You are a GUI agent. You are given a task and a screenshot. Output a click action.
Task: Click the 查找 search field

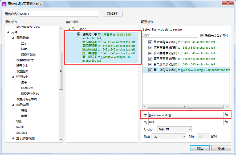click(170, 35)
